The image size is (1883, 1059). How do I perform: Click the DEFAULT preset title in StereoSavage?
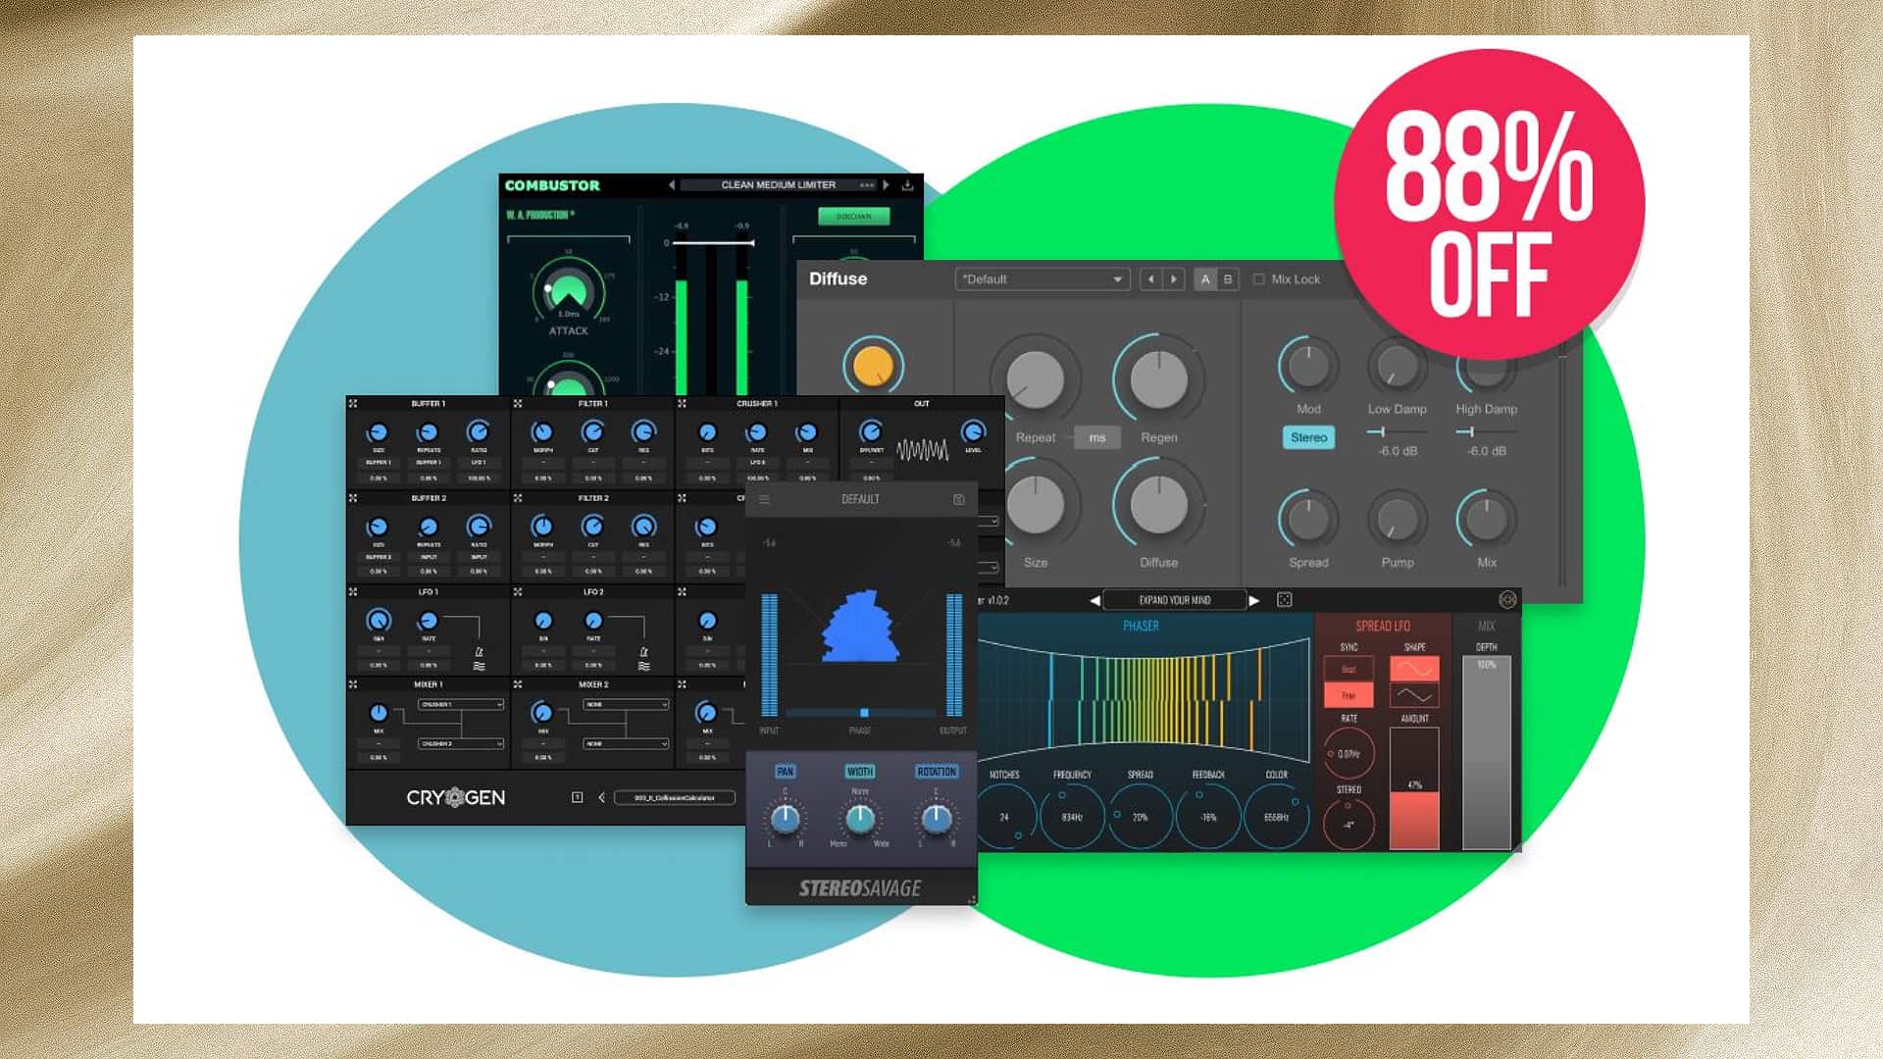click(x=860, y=500)
